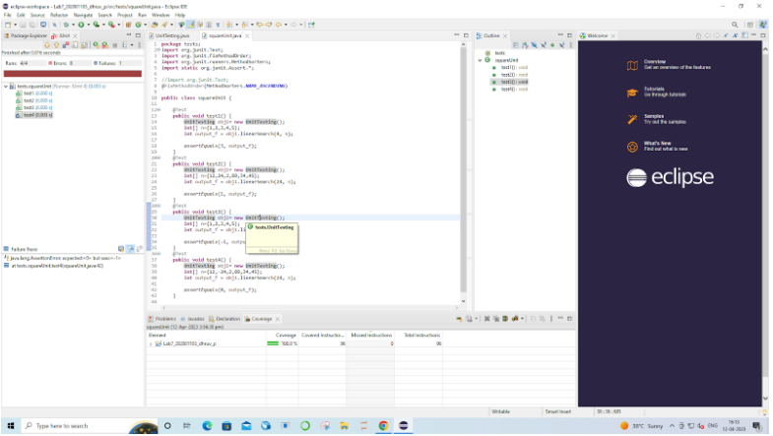Click the Welcome page Home icon
The image size is (773, 436).
[698, 35]
